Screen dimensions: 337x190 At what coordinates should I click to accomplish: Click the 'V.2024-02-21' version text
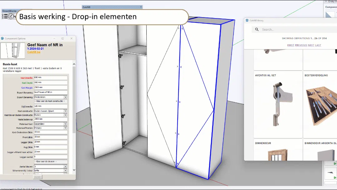[x=36, y=49]
